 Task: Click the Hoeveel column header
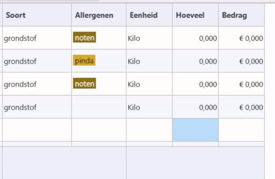click(x=195, y=15)
